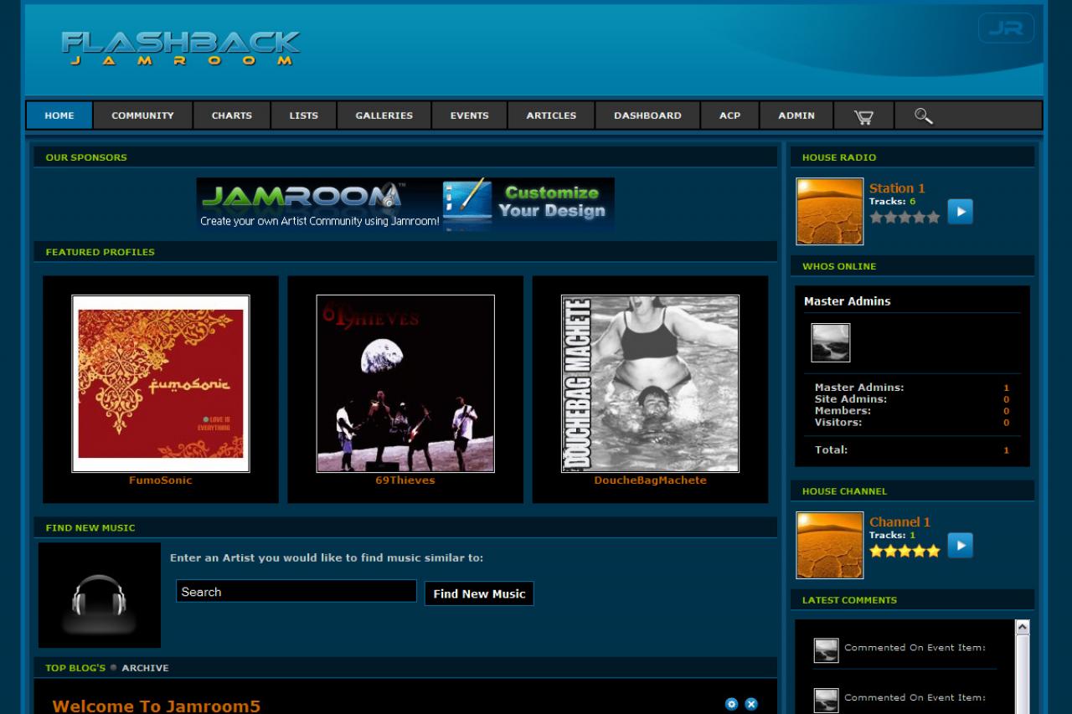
Task: Open the DoucheBagMachete cover thumbnail
Action: [650, 383]
